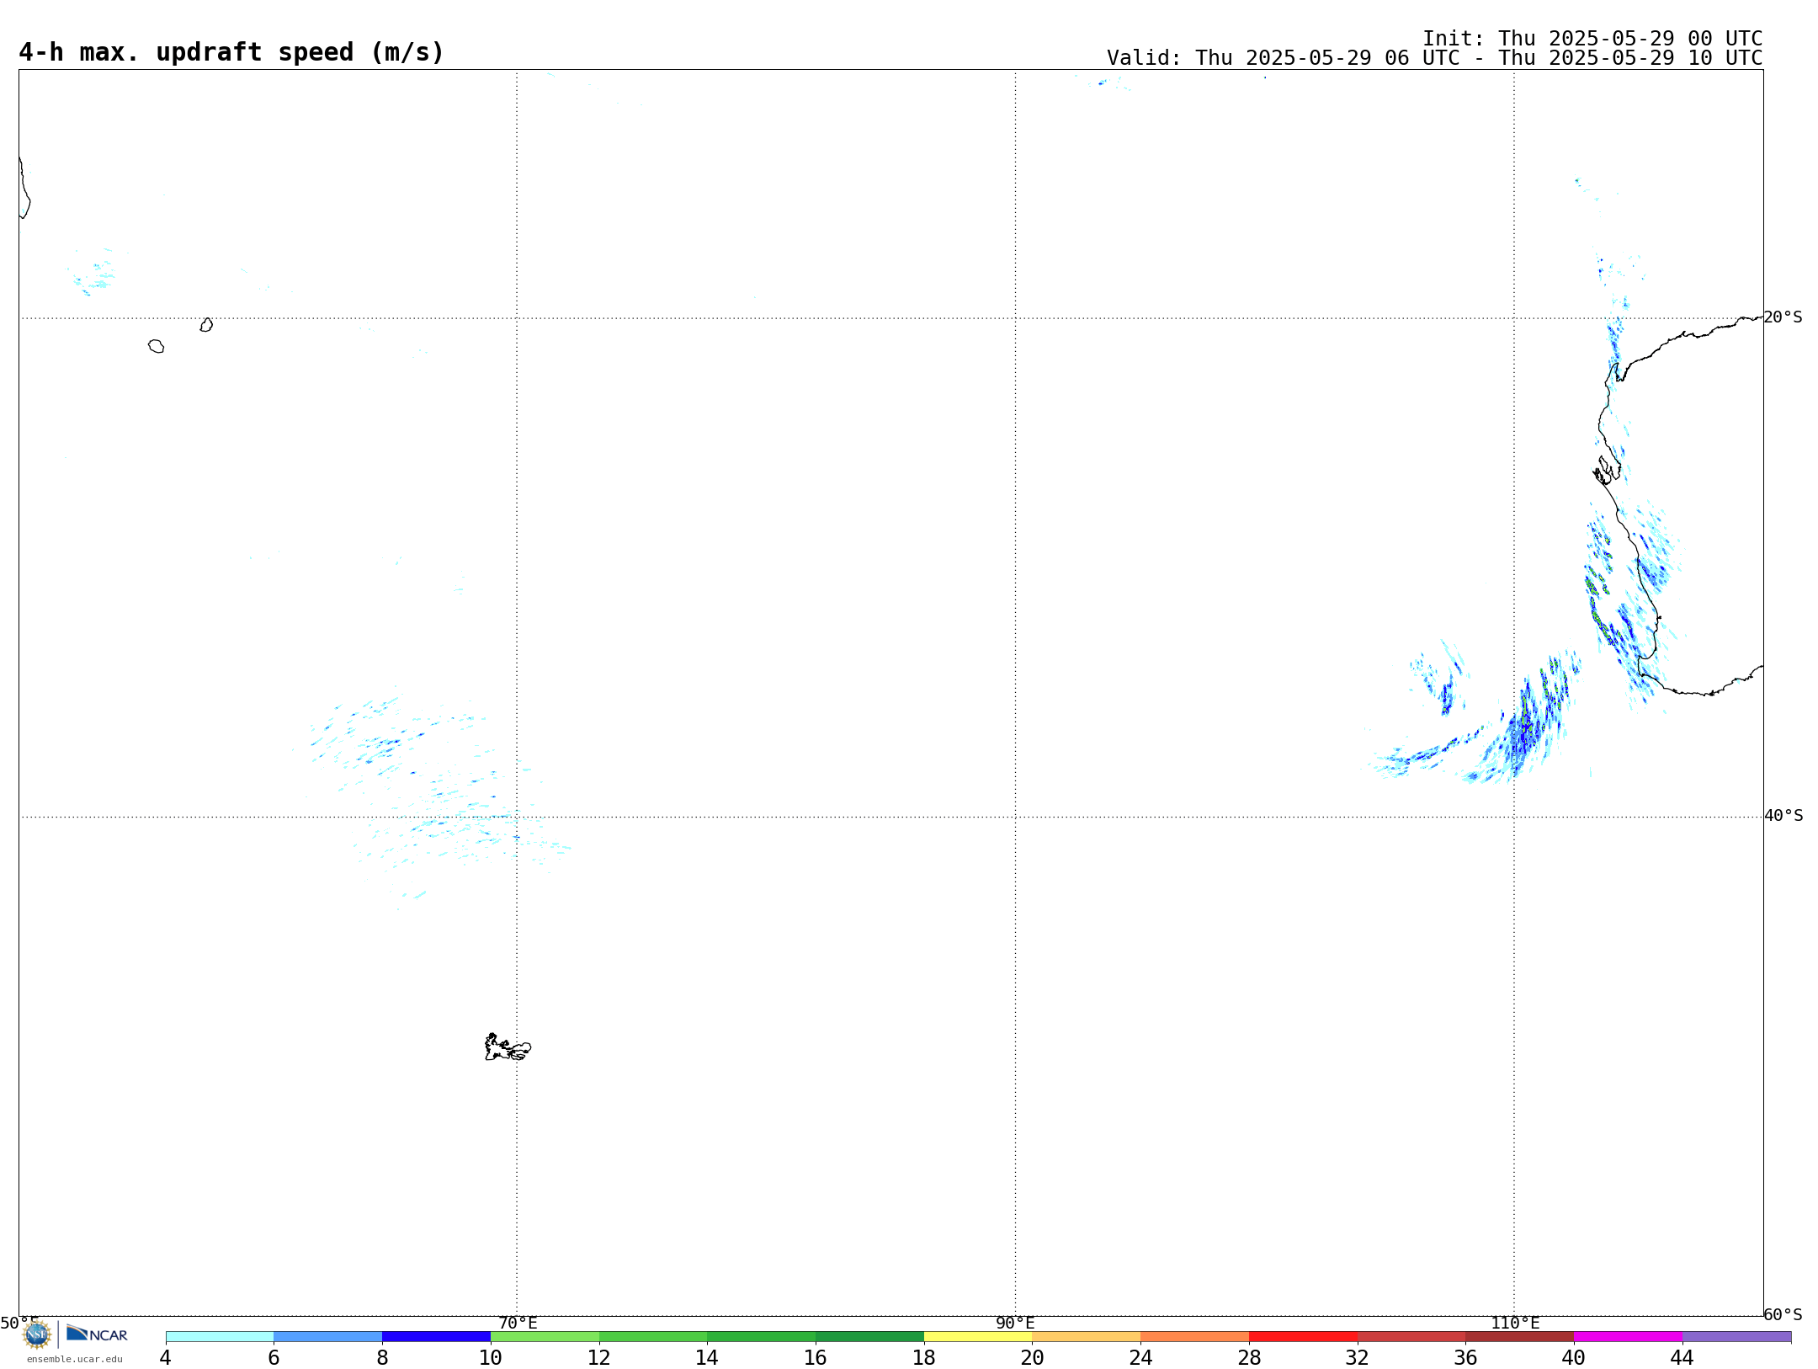This screenshot has height=1369, width=1818.
Task: Click colorbar tick label '36'
Action: tap(1466, 1357)
